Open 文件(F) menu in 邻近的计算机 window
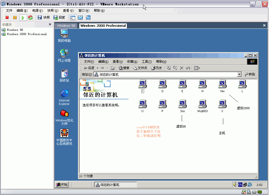 [89, 62]
